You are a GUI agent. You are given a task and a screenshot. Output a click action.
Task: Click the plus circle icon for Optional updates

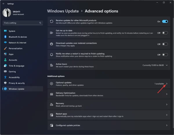[x=52, y=84]
